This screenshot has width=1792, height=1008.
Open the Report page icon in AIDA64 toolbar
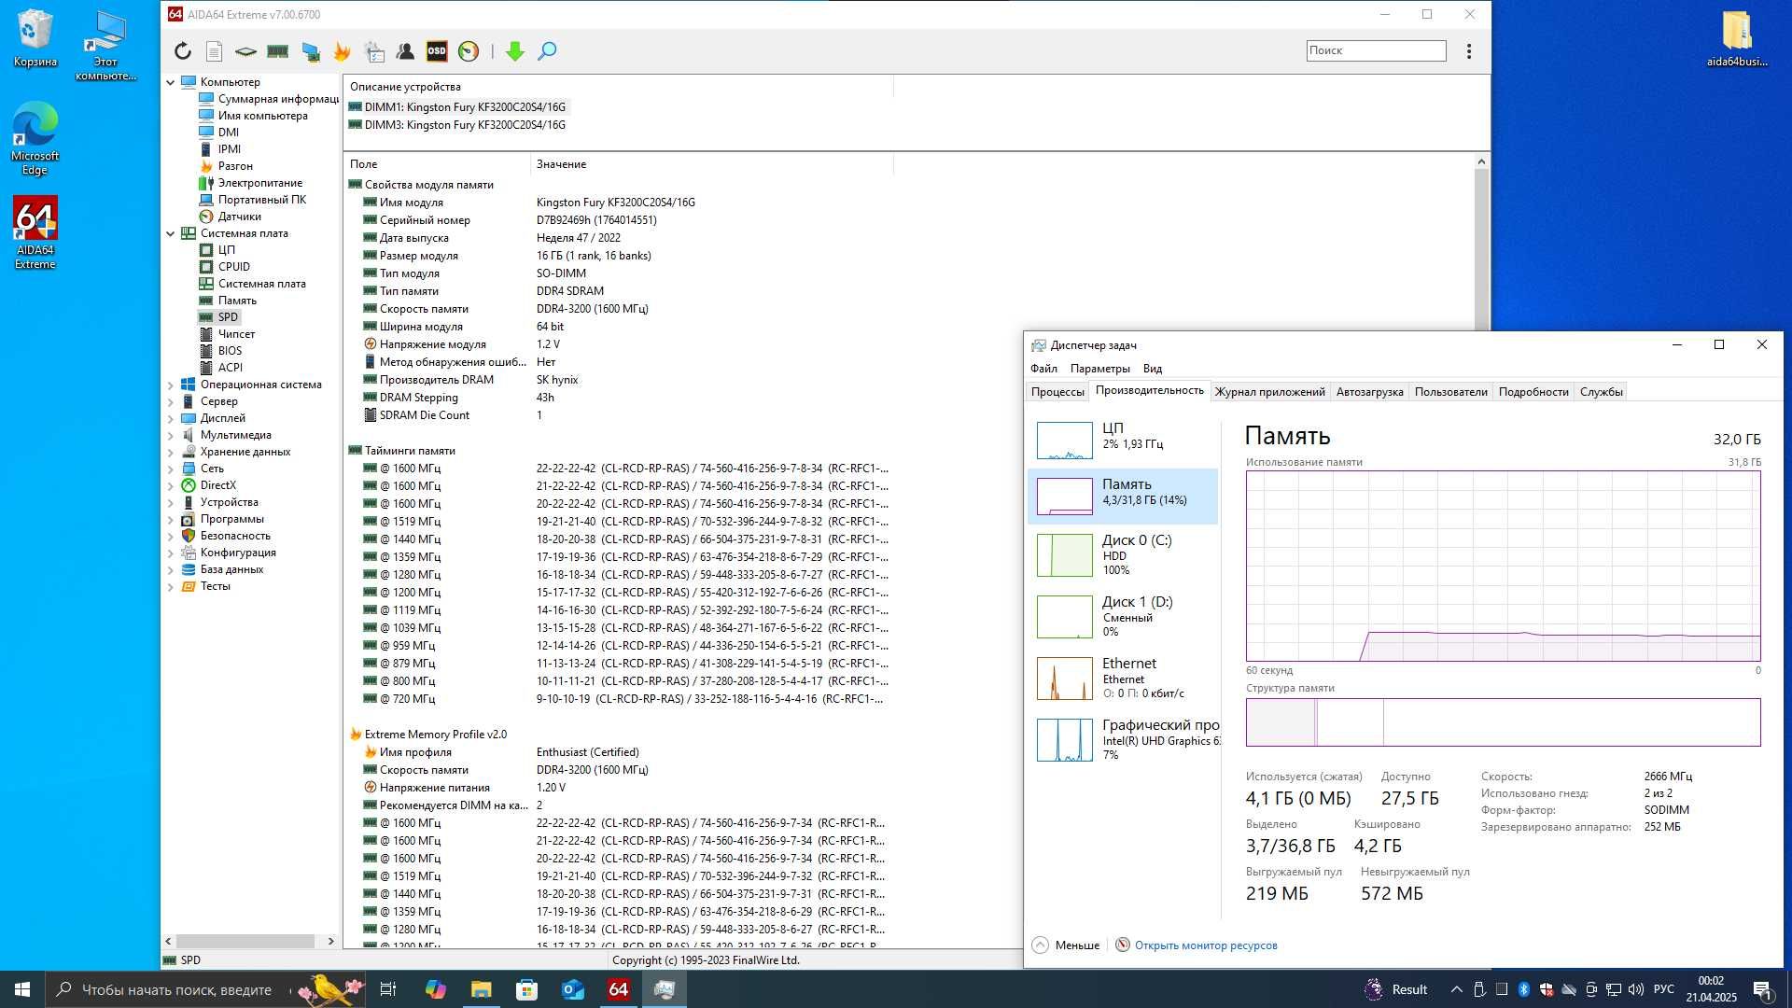click(x=214, y=51)
